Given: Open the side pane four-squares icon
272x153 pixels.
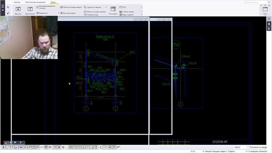Looking at the screenshot, I should 269,28.
